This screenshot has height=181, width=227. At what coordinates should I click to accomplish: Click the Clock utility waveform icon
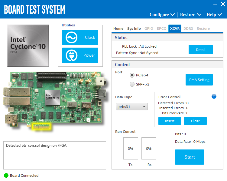[72, 38]
